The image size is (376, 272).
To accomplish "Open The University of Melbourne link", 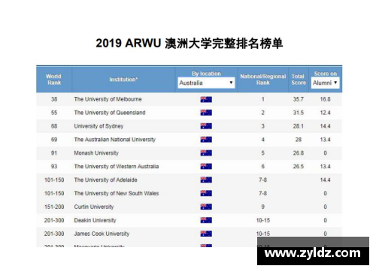I will pos(108,99).
